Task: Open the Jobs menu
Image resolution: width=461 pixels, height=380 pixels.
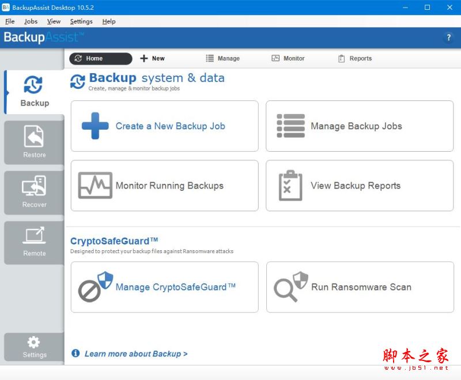Action: pyautogui.click(x=31, y=21)
